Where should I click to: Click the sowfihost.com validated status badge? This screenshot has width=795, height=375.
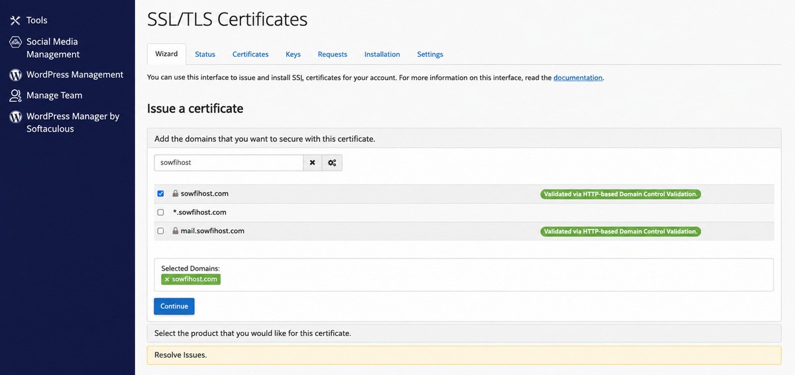[621, 194]
